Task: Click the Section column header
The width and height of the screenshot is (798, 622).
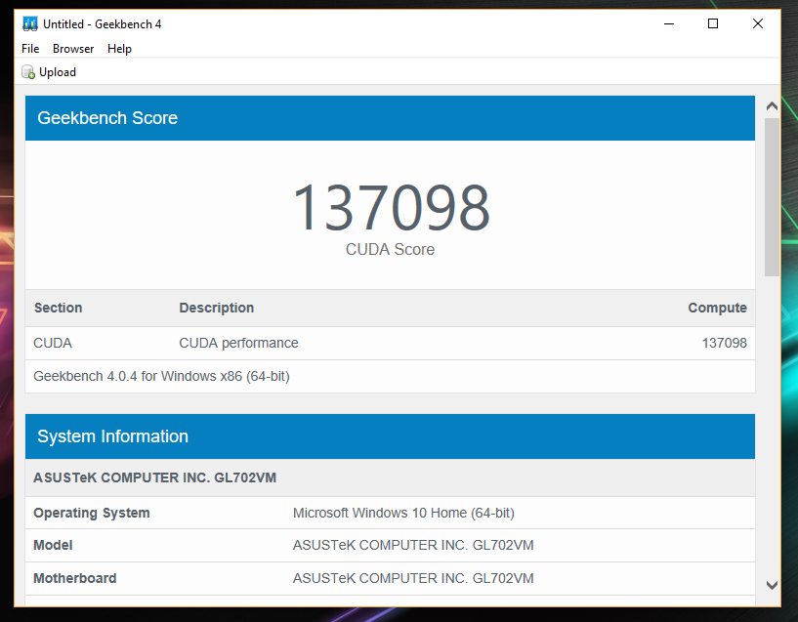Action: [58, 308]
